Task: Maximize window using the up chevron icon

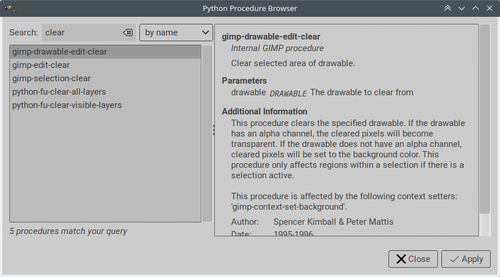Action: click(x=476, y=8)
